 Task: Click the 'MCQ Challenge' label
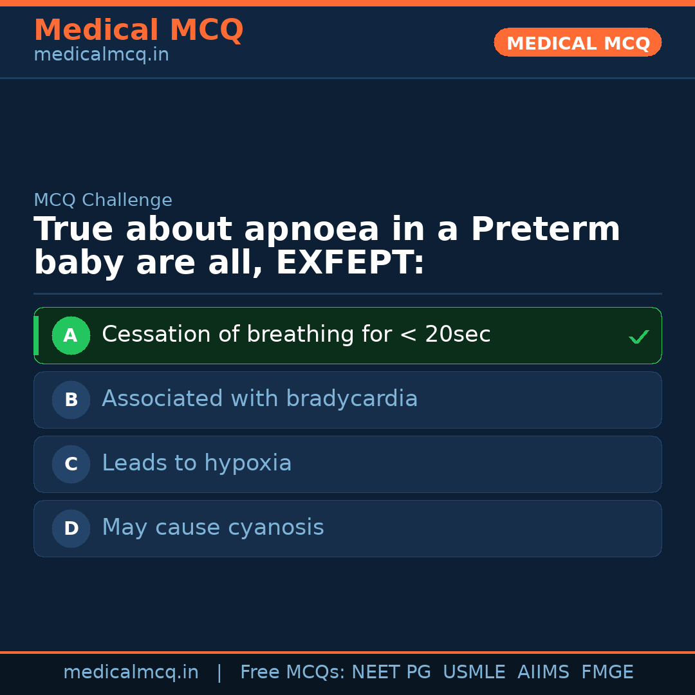point(103,200)
